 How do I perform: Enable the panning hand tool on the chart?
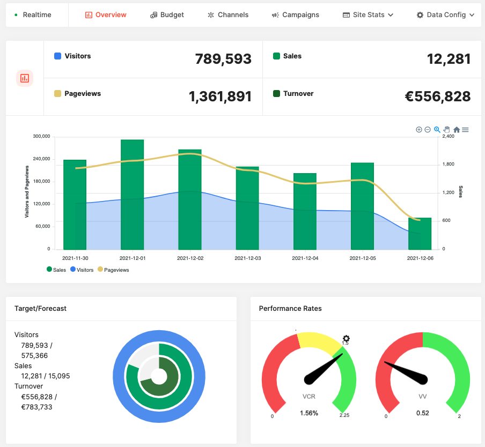point(446,129)
